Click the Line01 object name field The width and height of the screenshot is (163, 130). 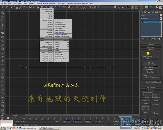(150, 15)
